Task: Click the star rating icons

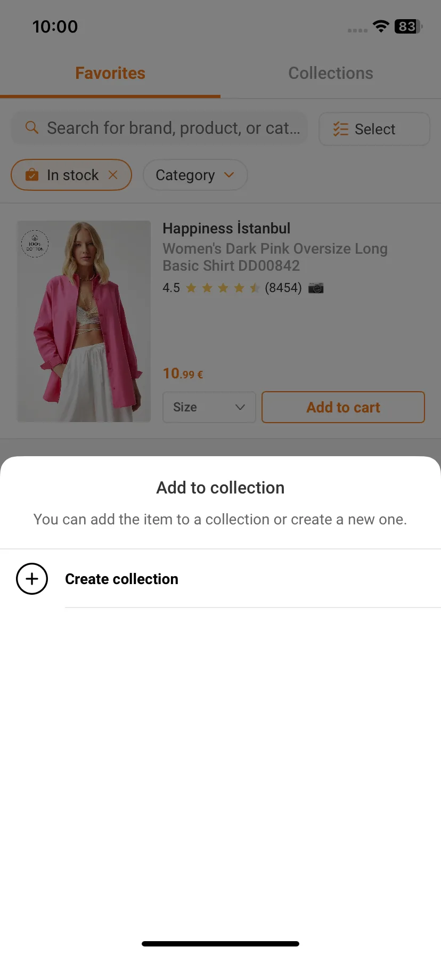Action: click(223, 288)
